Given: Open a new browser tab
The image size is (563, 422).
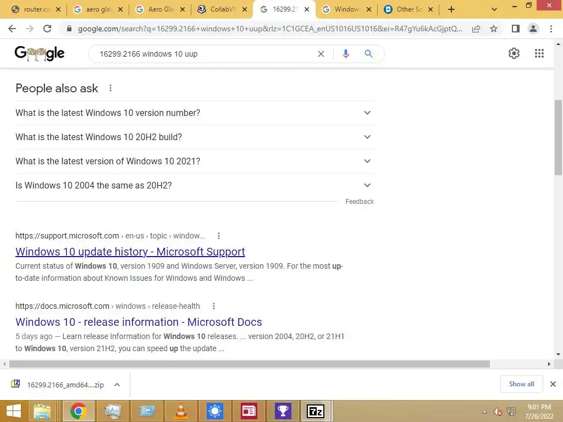Looking at the screenshot, I should click(x=451, y=10).
